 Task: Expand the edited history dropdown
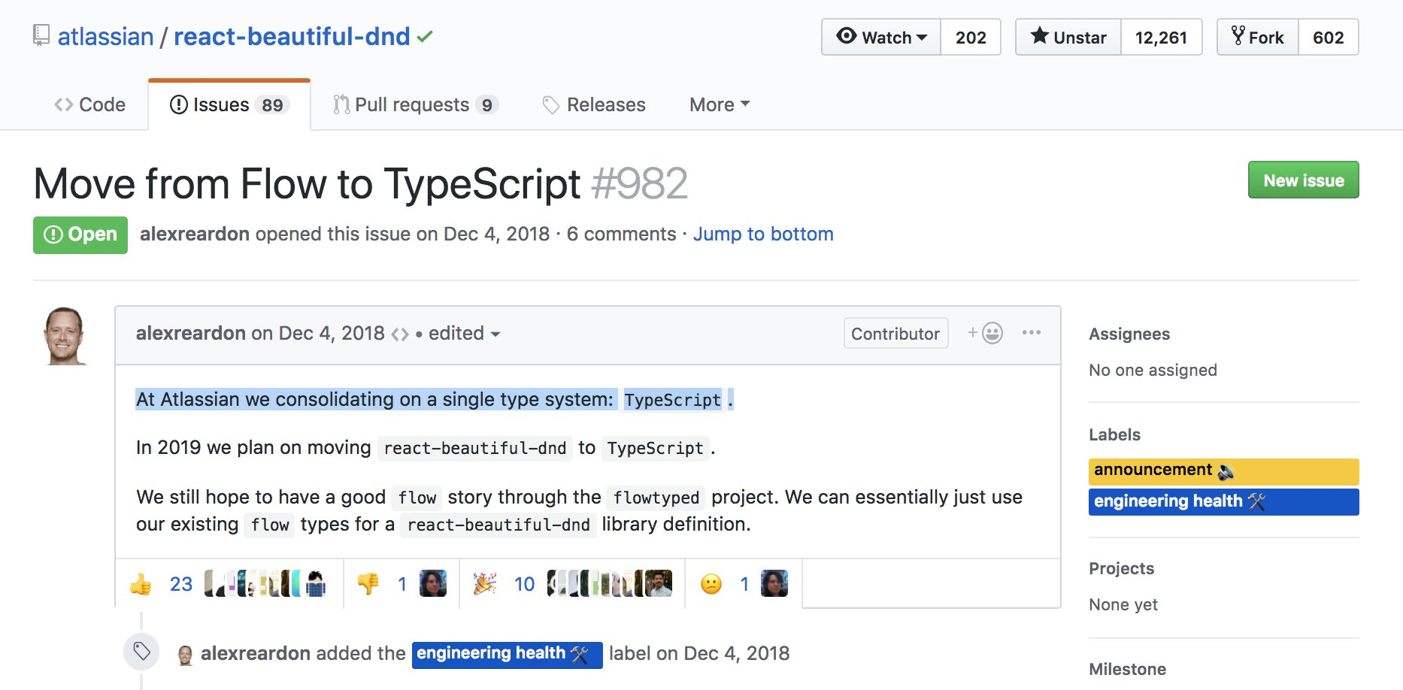tap(464, 333)
